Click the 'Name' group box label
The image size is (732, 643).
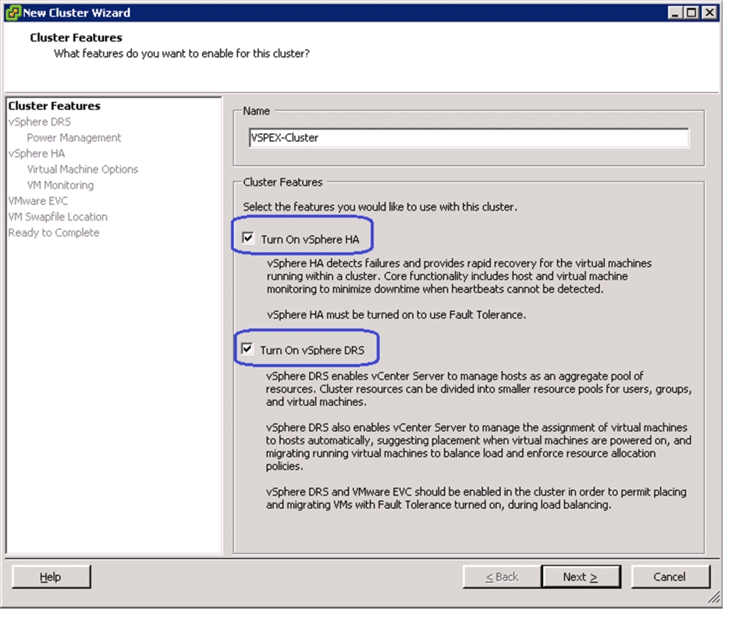(x=256, y=111)
